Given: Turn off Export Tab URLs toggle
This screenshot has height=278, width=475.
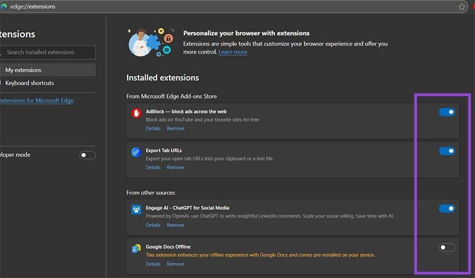Looking at the screenshot, I should pos(447,151).
